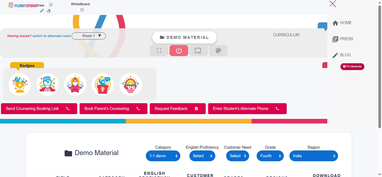Click the Request Feedback document icon
382x177 pixels.
[197, 109]
